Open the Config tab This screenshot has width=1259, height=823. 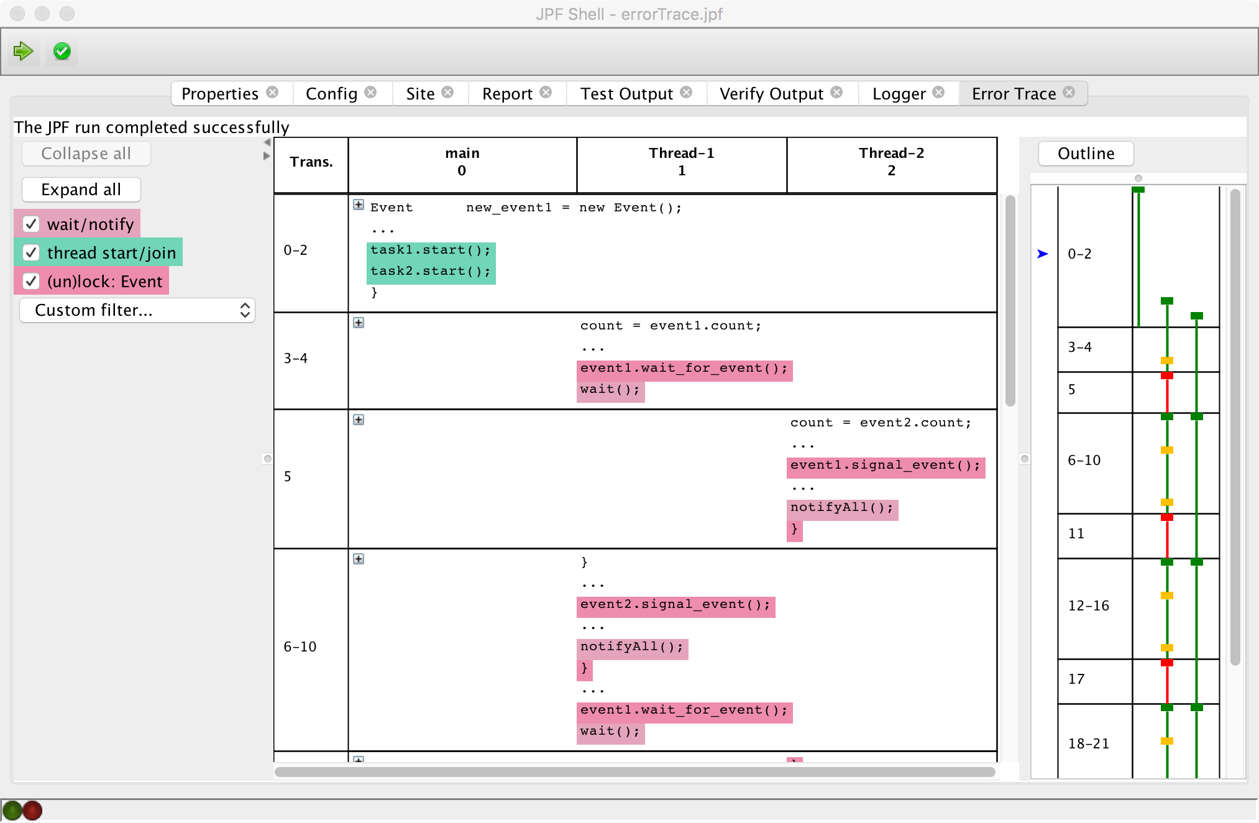point(331,94)
